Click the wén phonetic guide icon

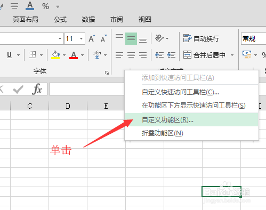point(96,55)
